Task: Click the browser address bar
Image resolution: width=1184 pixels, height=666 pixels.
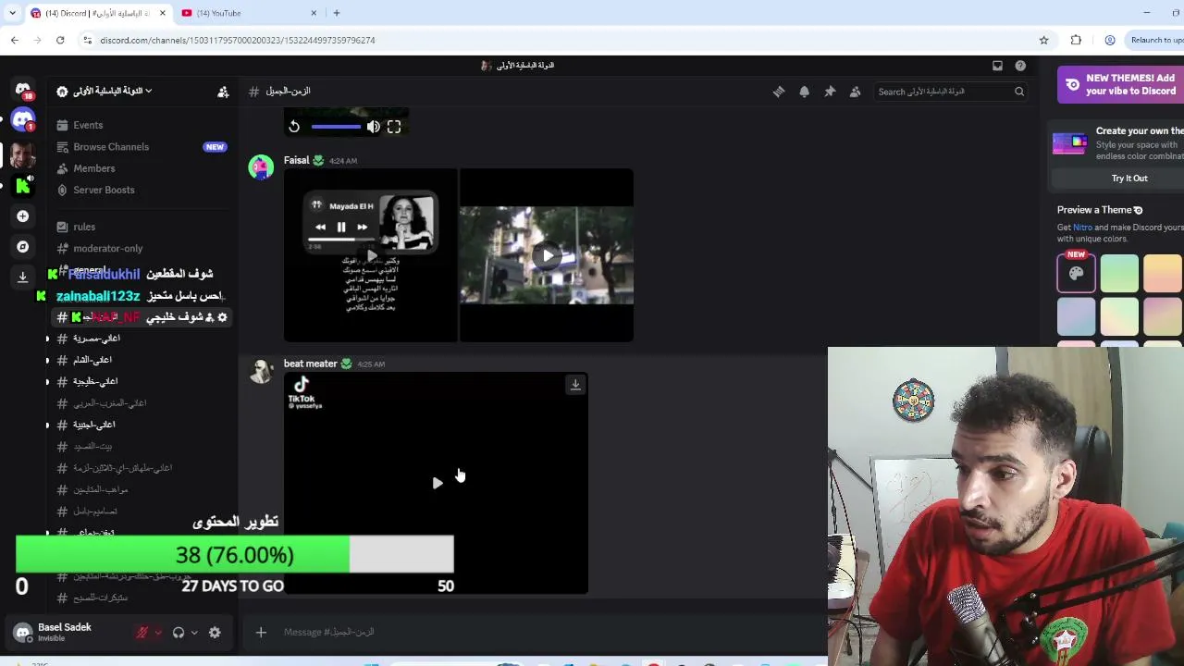Action: [555, 40]
